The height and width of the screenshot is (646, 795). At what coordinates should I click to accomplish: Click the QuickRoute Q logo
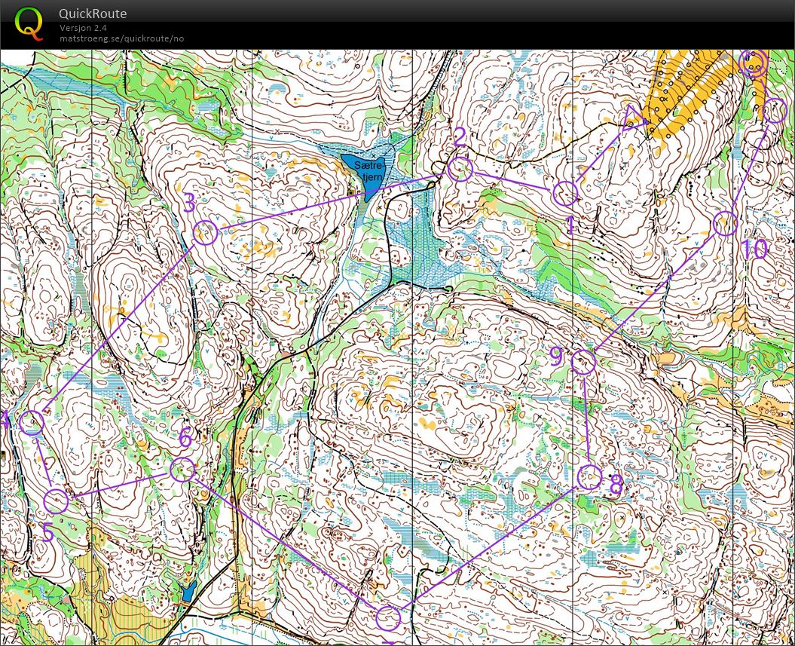coord(28,24)
